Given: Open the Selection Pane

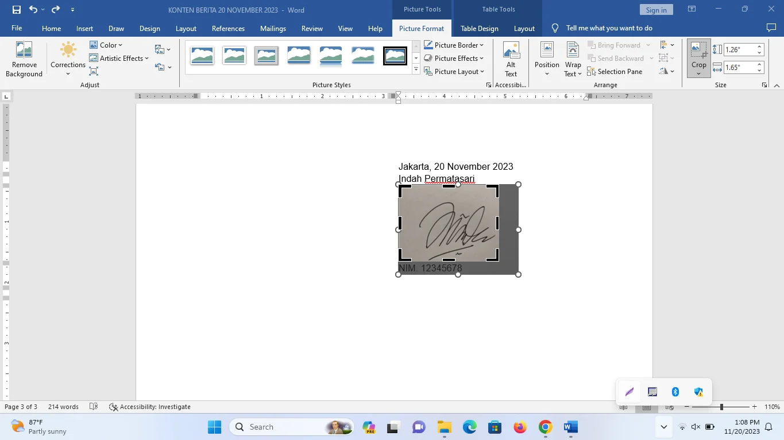Looking at the screenshot, I should tap(615, 72).
